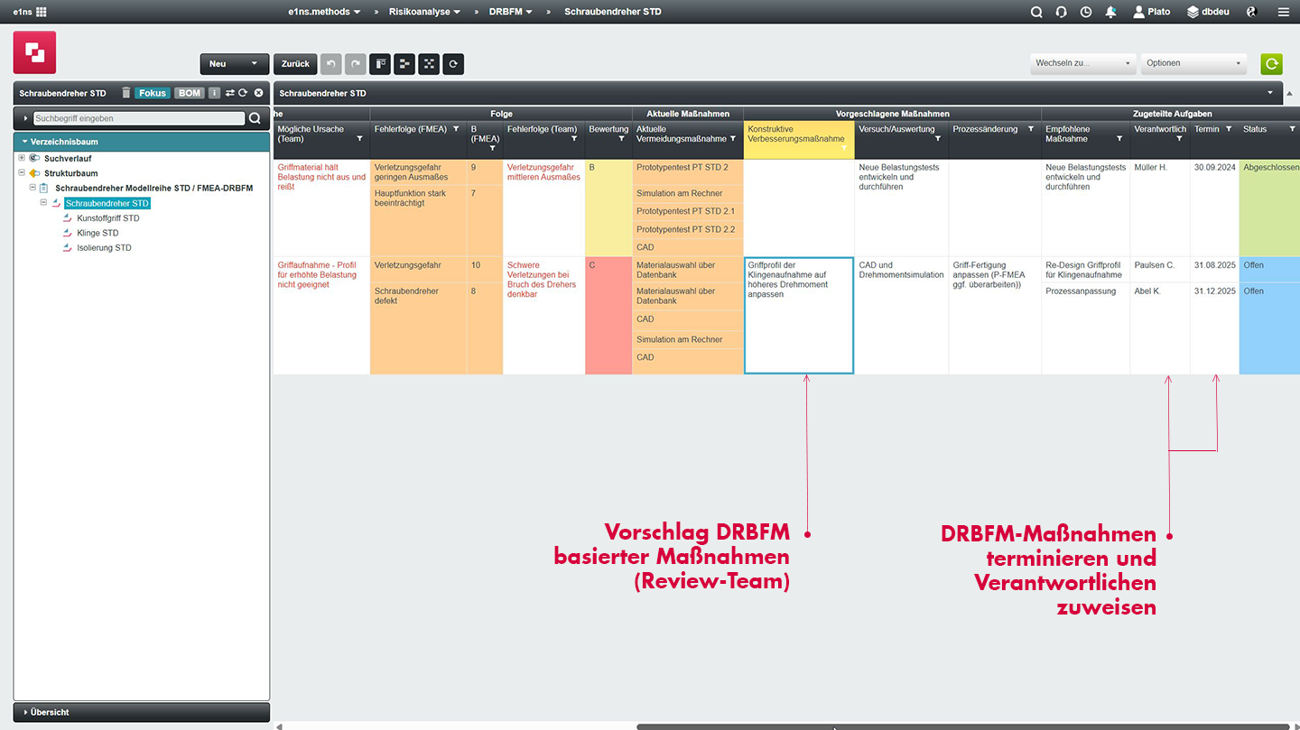
Task: Click the headset support icon in top bar
Action: coord(1061,12)
